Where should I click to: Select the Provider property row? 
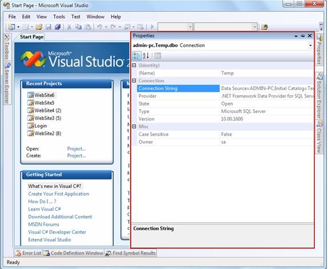pos(225,96)
